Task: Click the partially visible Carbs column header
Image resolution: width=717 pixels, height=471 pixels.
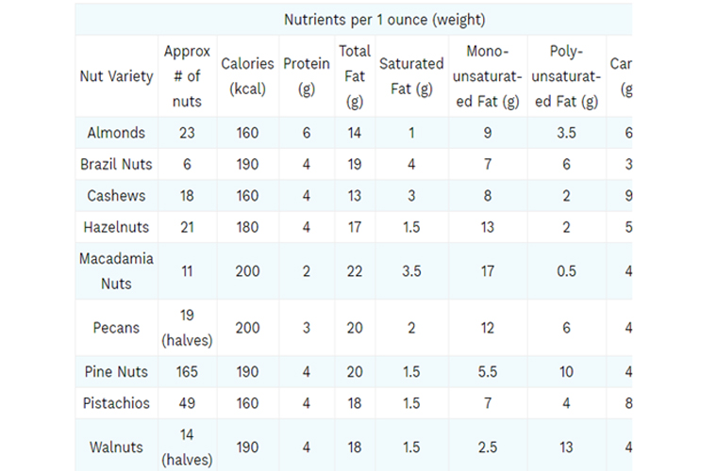Action: [x=620, y=76]
